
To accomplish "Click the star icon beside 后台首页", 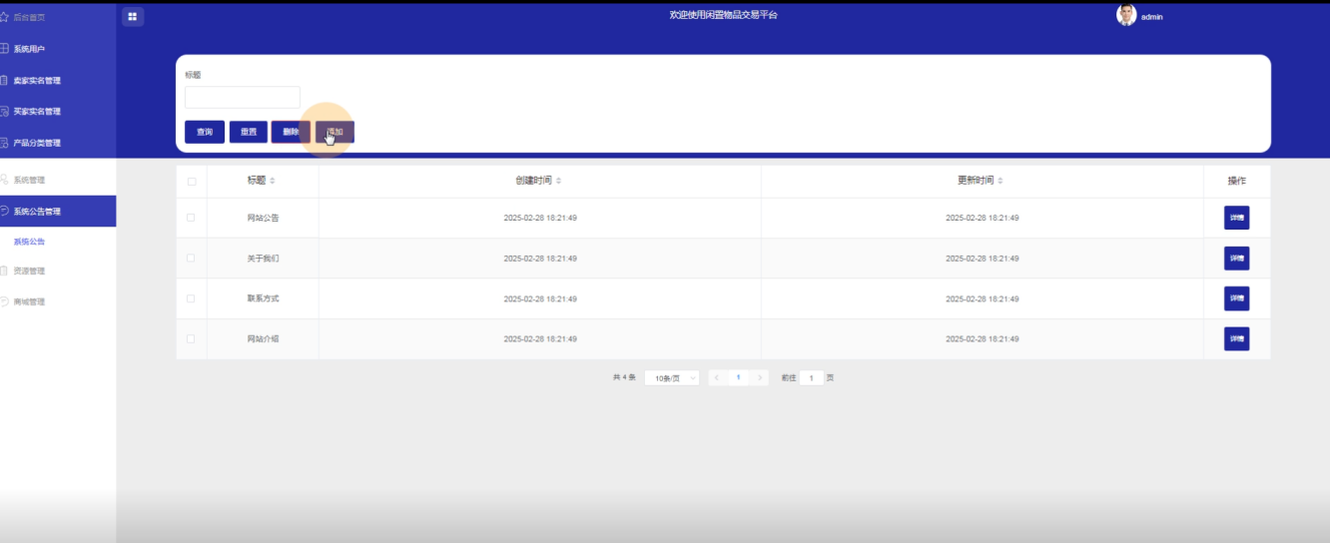I will (4, 17).
